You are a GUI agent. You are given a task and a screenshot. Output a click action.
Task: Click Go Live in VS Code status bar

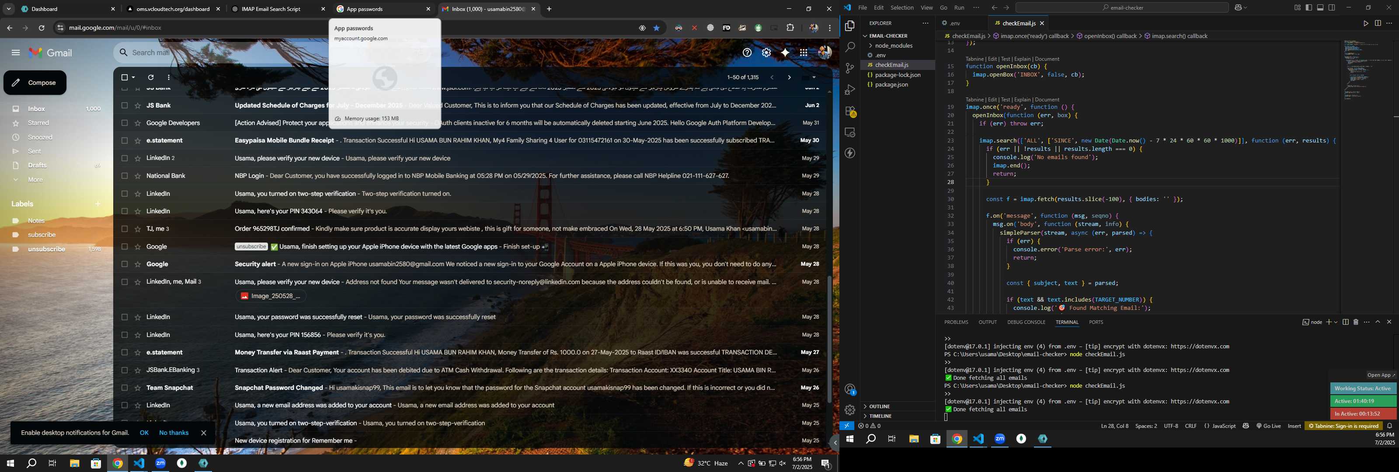[1269, 427]
